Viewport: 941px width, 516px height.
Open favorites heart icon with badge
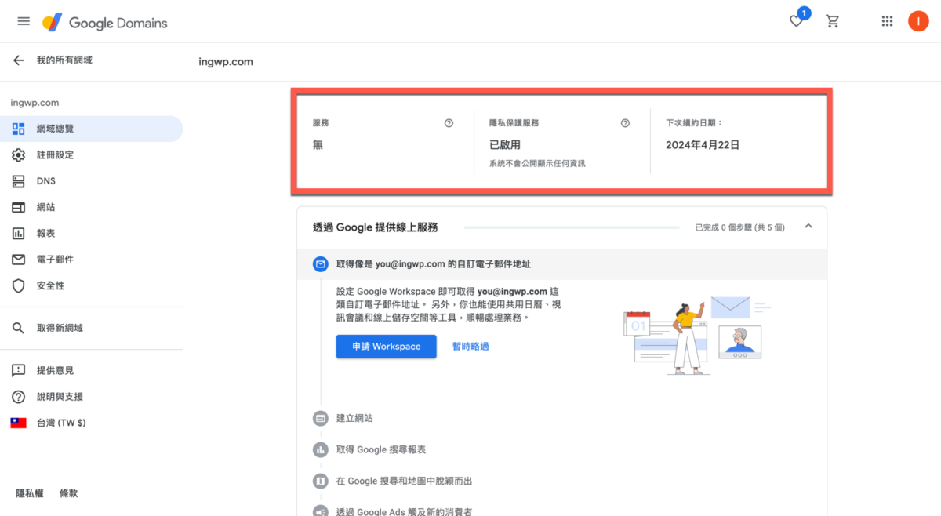[797, 20]
